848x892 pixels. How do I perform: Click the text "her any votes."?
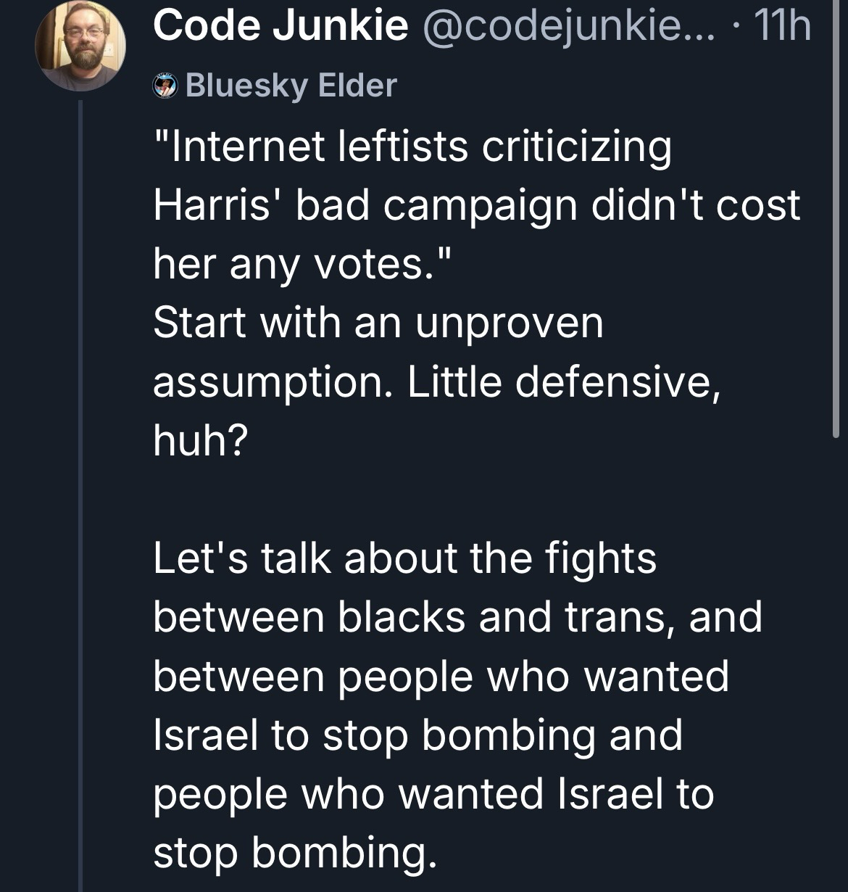coord(303,264)
